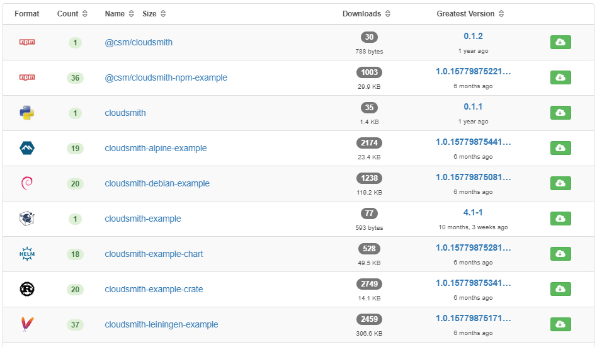Open the cloudsmith-debian-example link
597x347 pixels.
[x=157, y=183]
